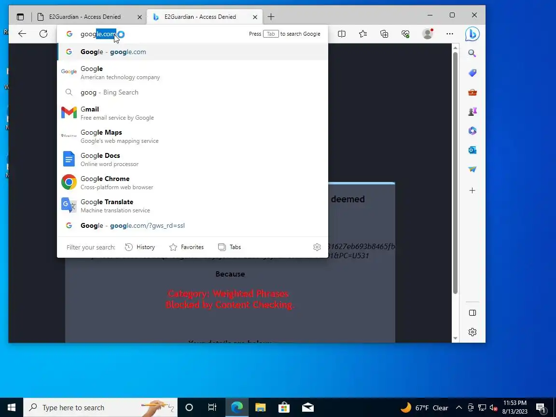Open the sidebar Microsoft 365 icon

tap(472, 131)
